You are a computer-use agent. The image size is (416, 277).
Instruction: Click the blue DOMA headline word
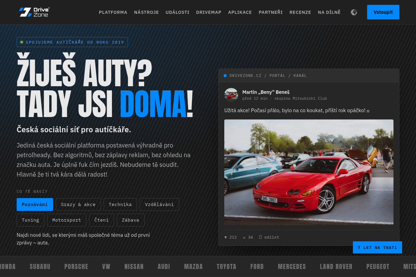tap(153, 105)
